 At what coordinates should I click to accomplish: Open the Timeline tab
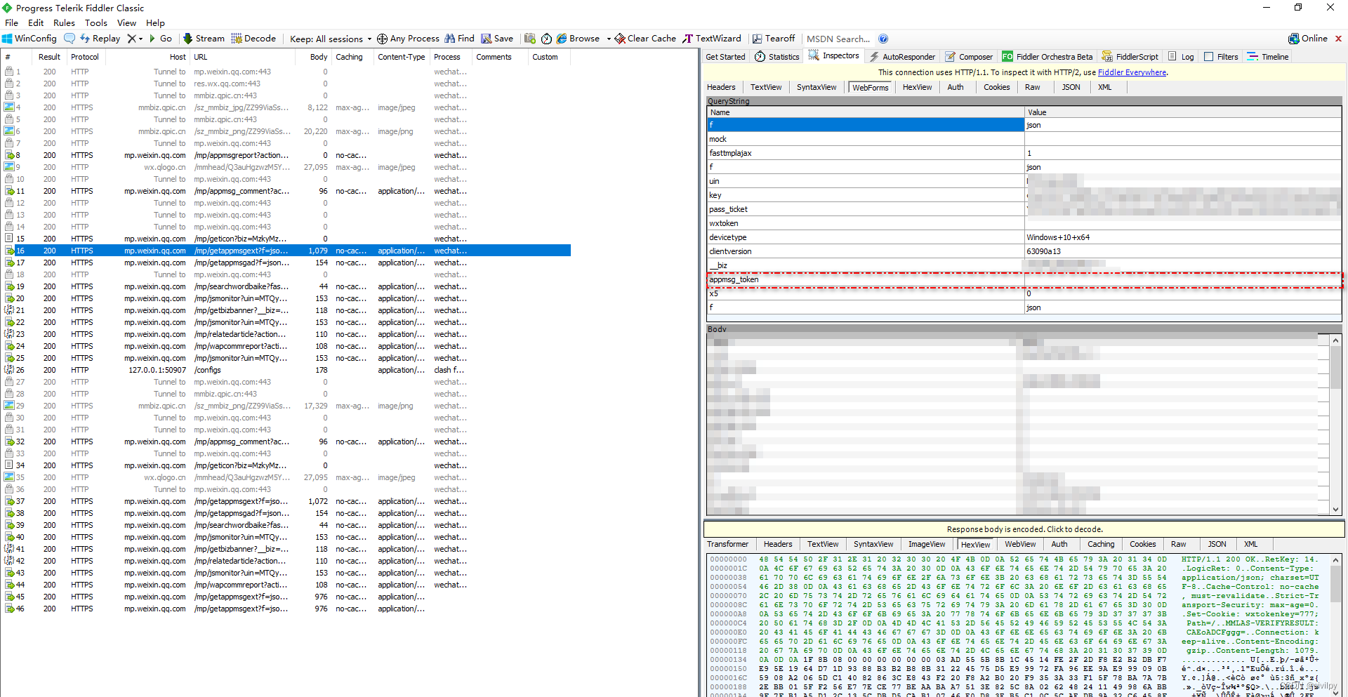(1267, 57)
